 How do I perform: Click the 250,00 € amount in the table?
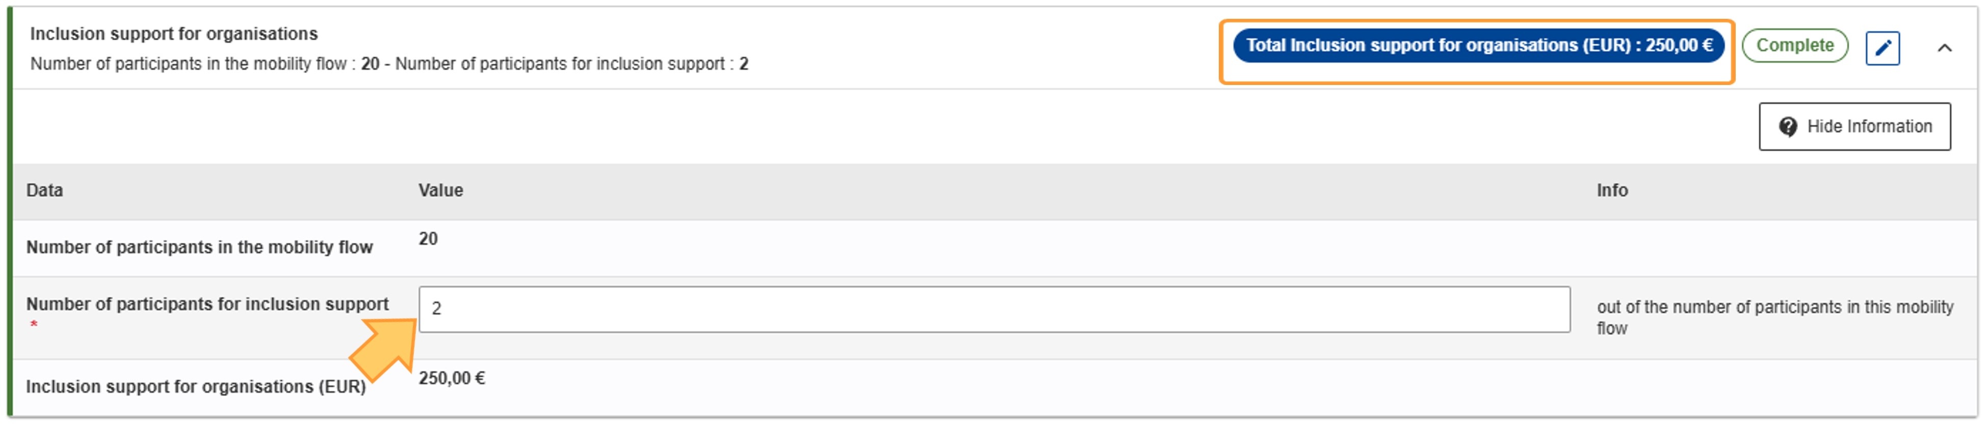pyautogui.click(x=451, y=379)
